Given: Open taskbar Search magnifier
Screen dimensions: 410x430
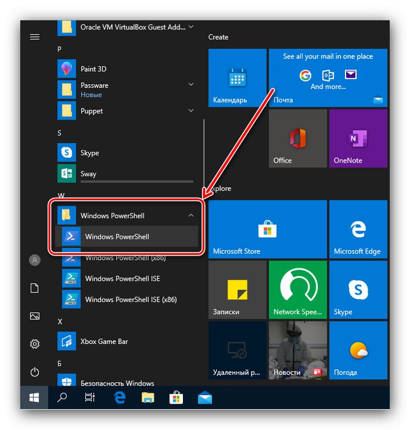Looking at the screenshot, I should click(x=62, y=397).
